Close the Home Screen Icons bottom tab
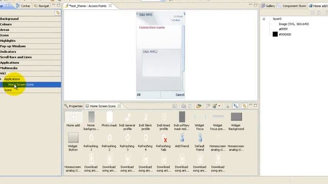 tap(119, 106)
